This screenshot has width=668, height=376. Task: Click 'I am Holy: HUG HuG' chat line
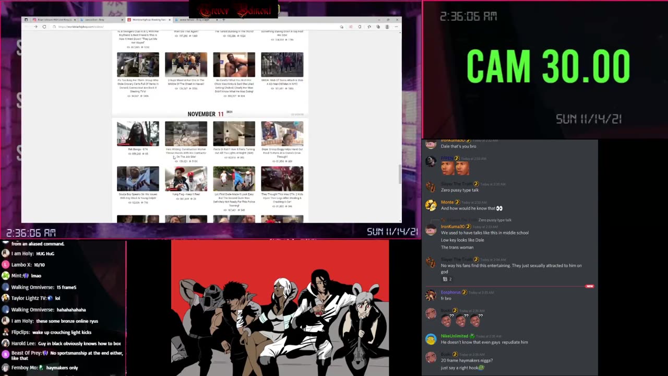coord(32,254)
